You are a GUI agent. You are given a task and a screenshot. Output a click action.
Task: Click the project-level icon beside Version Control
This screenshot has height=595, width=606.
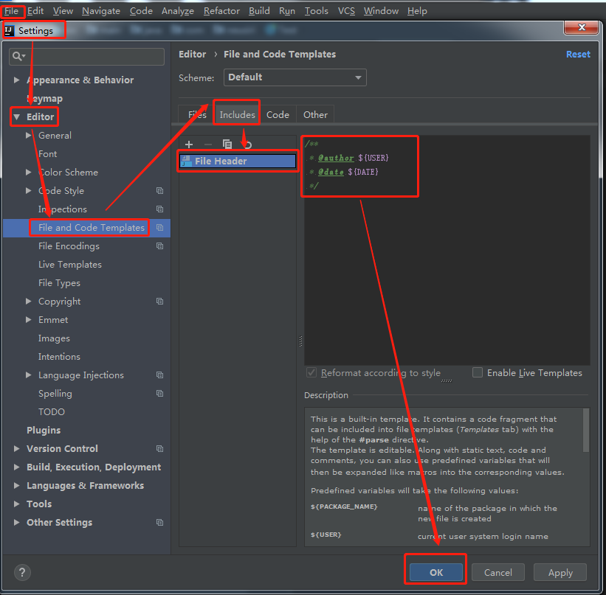point(159,448)
